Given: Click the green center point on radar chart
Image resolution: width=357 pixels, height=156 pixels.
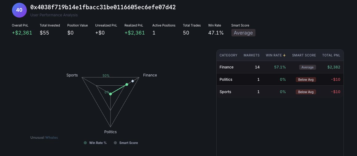Looking at the screenshot, I should click(x=110, y=94).
